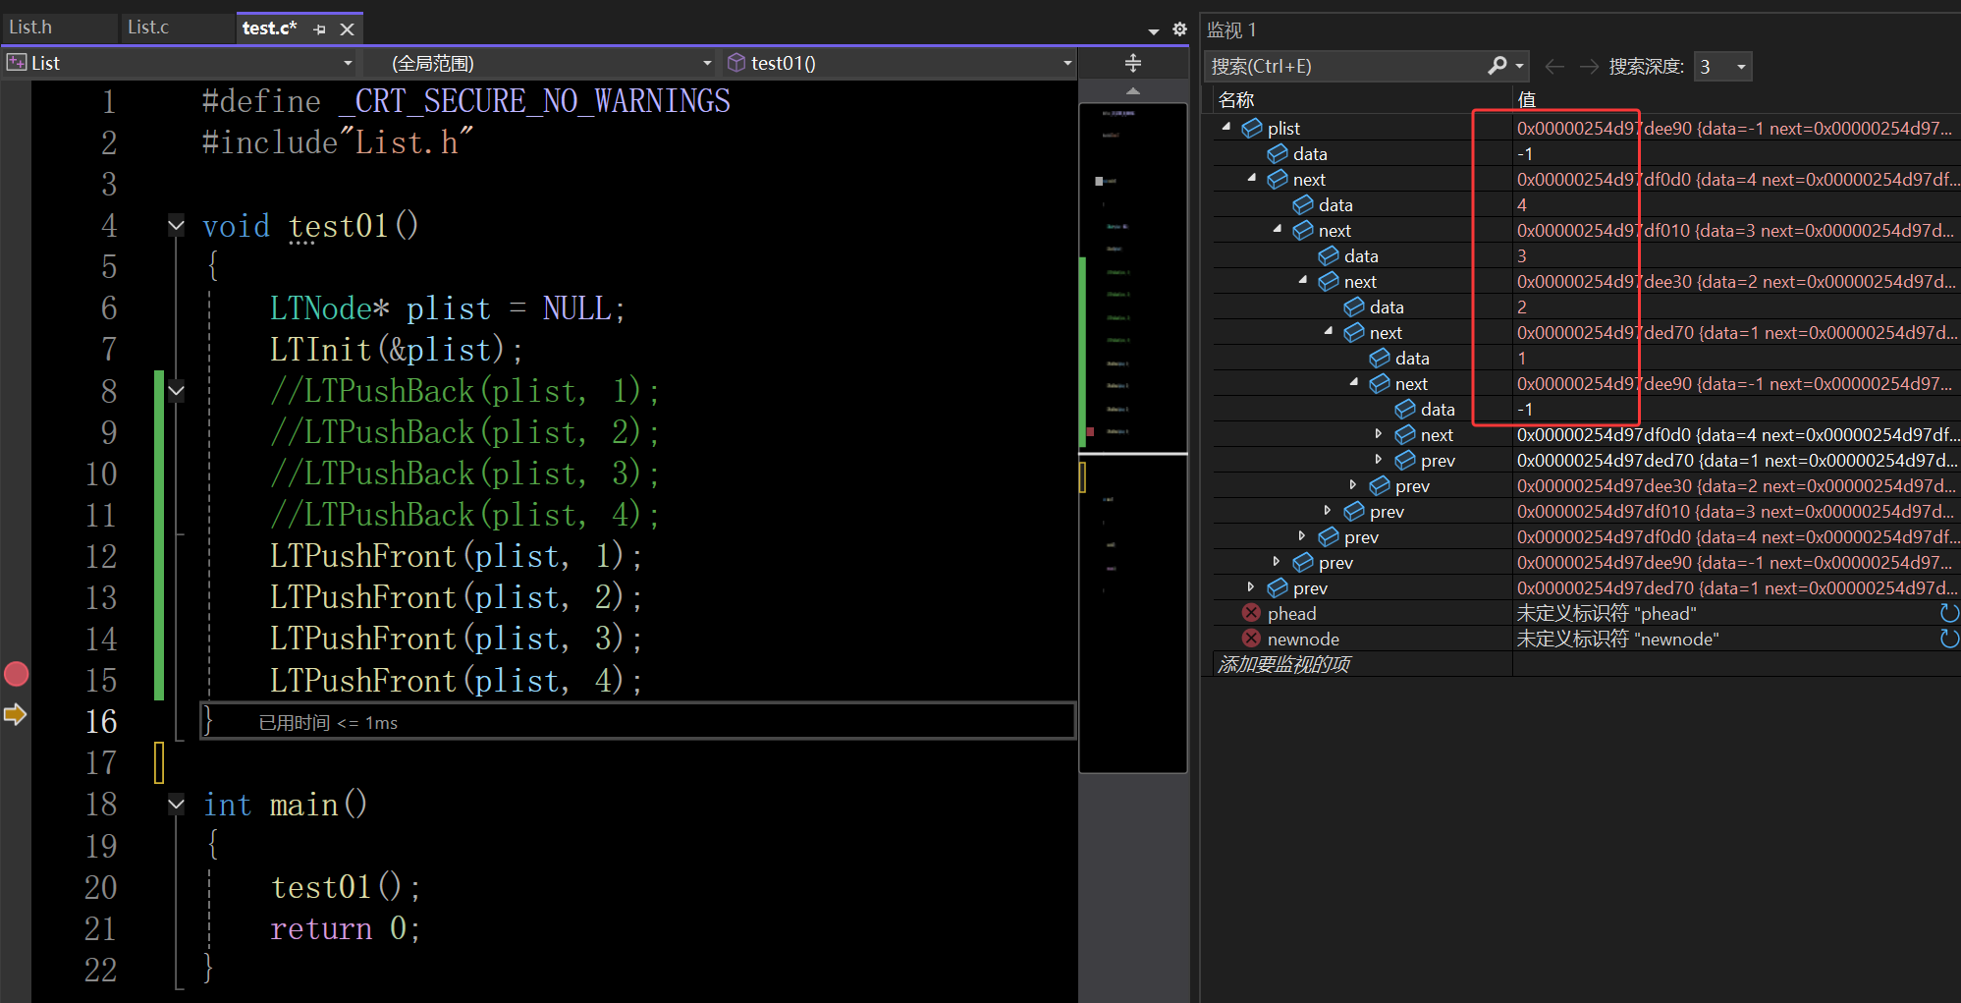Select the data row with value 3

[x=1587, y=255]
